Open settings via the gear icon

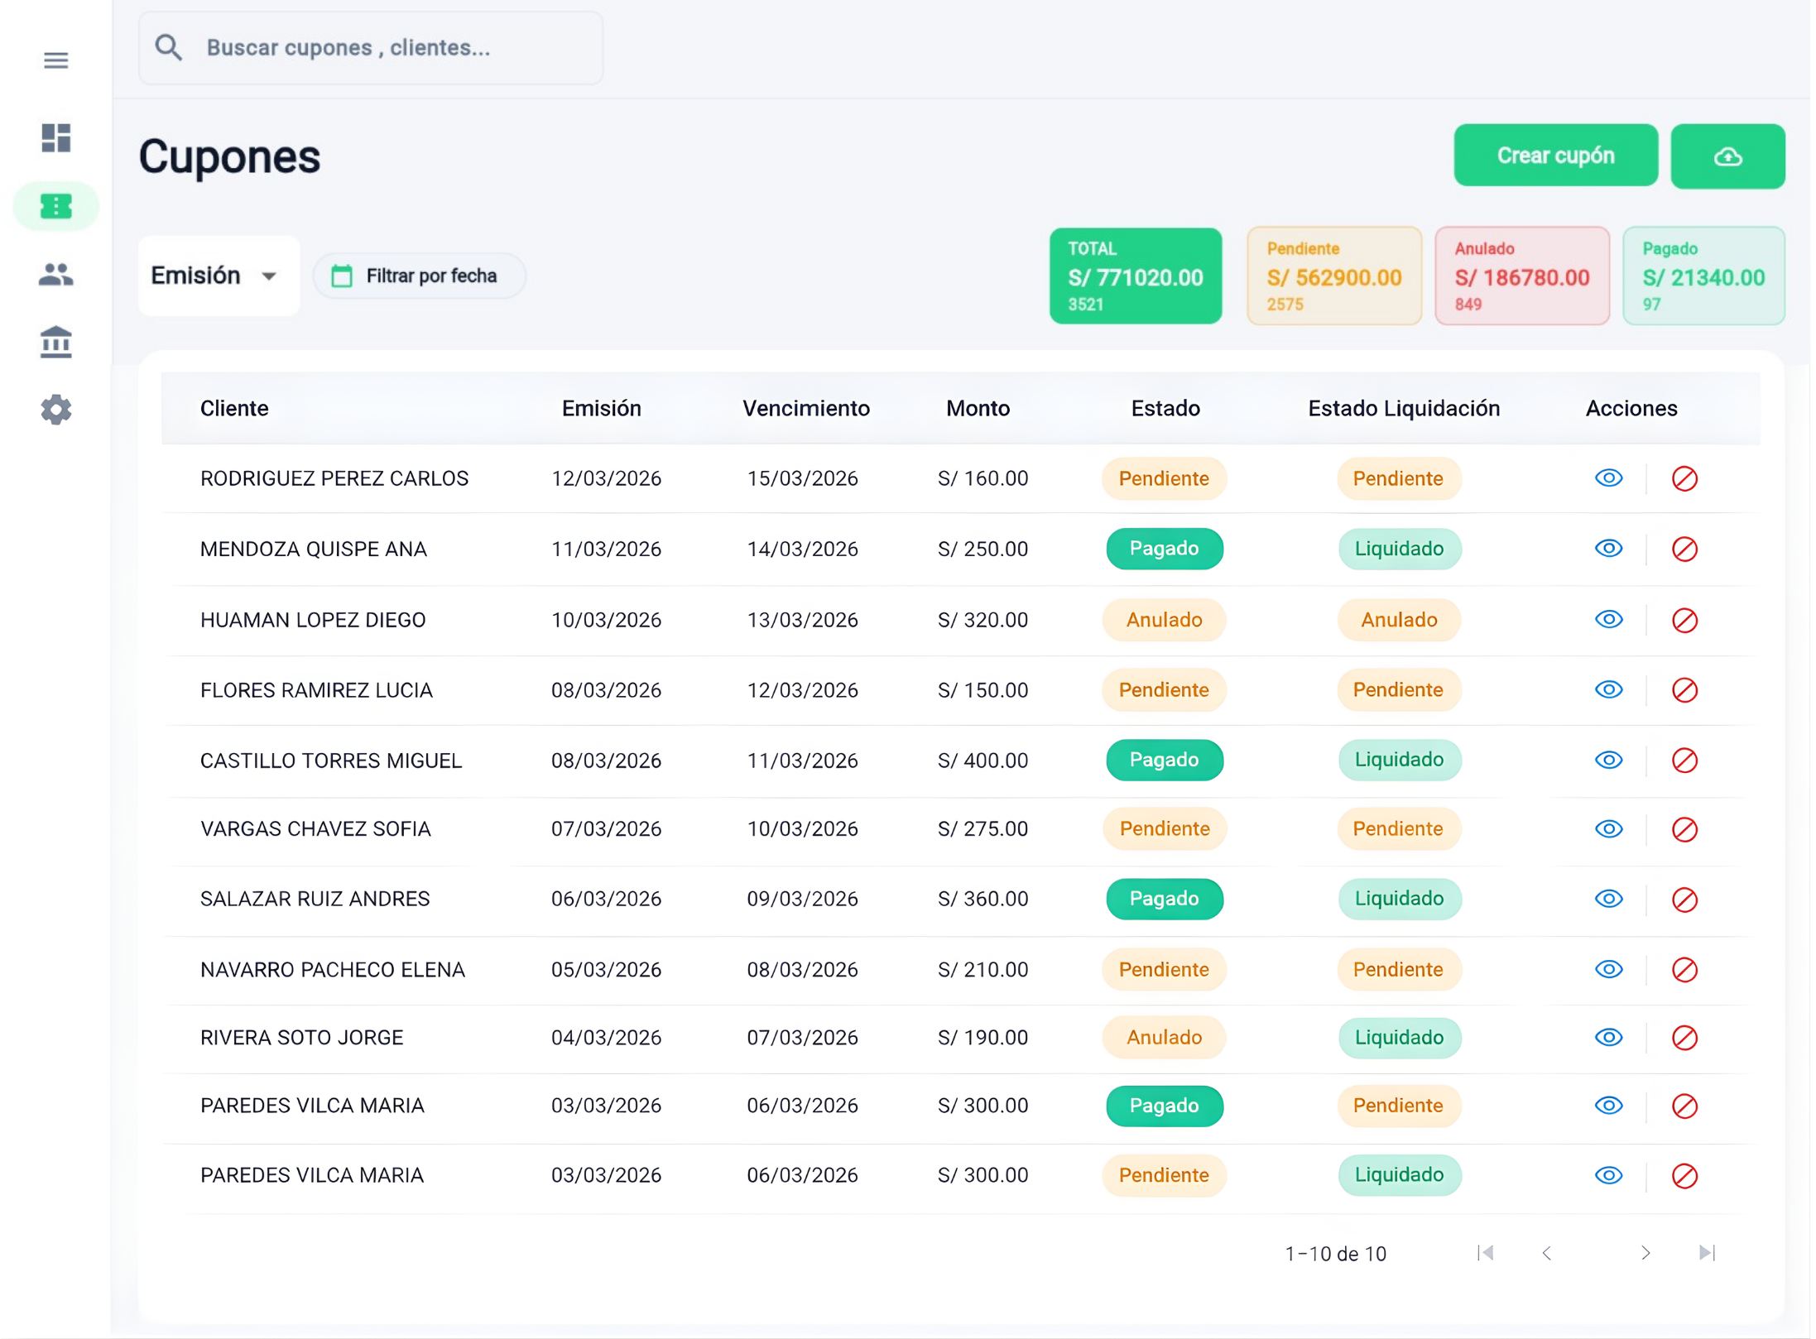[55, 410]
